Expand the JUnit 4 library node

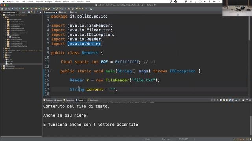(4, 53)
